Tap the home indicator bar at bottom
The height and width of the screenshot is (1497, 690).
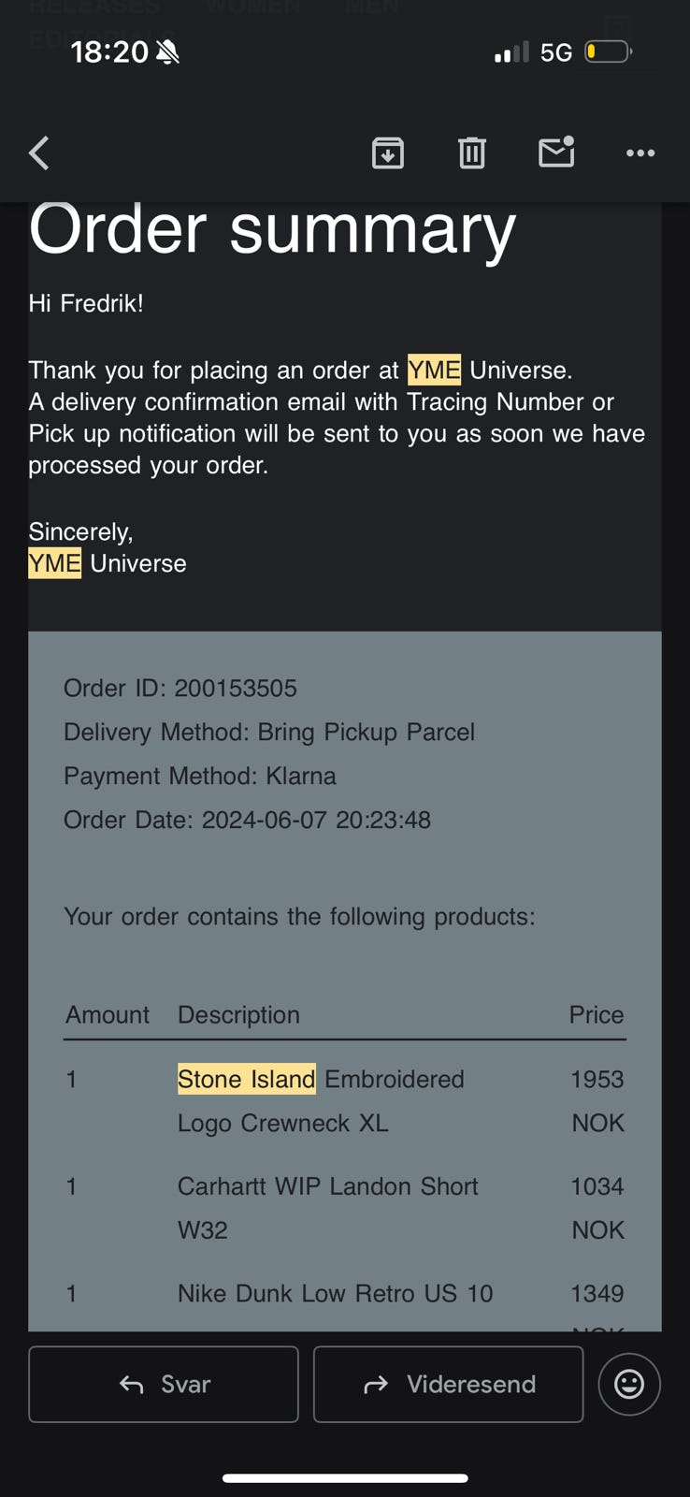pyautogui.click(x=345, y=1478)
